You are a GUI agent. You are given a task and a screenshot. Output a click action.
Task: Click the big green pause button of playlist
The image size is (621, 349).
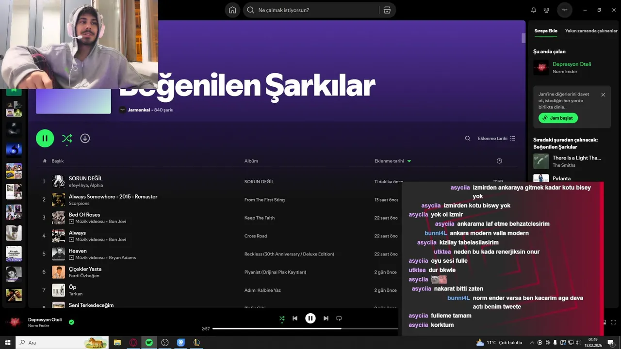coord(45,138)
